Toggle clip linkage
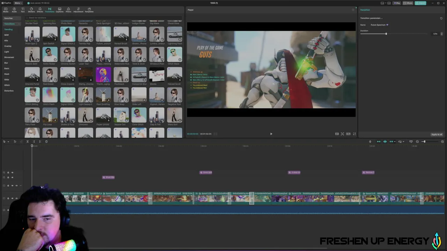Image resolution: width=447 pixels, height=251 pixels. (391, 142)
